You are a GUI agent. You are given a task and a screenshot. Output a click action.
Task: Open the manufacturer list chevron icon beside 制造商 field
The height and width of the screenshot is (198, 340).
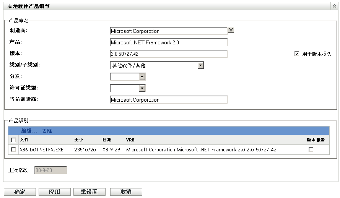click(231, 30)
